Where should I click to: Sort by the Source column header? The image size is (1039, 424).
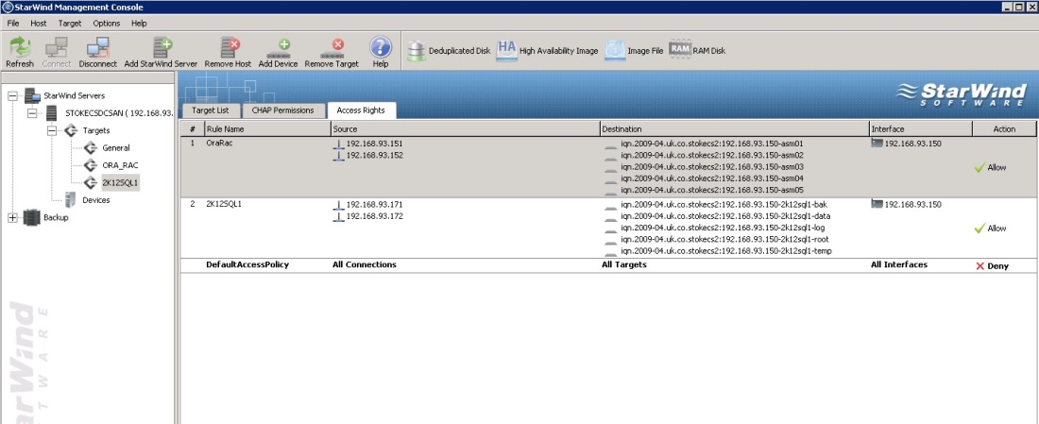[465, 129]
